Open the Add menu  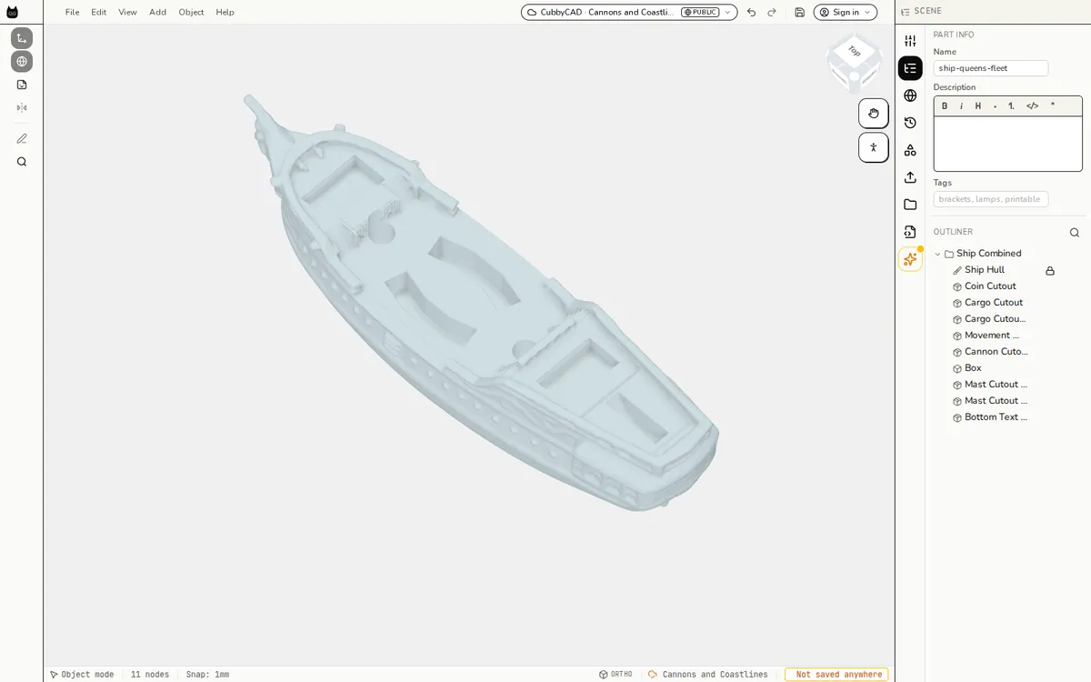(x=157, y=12)
